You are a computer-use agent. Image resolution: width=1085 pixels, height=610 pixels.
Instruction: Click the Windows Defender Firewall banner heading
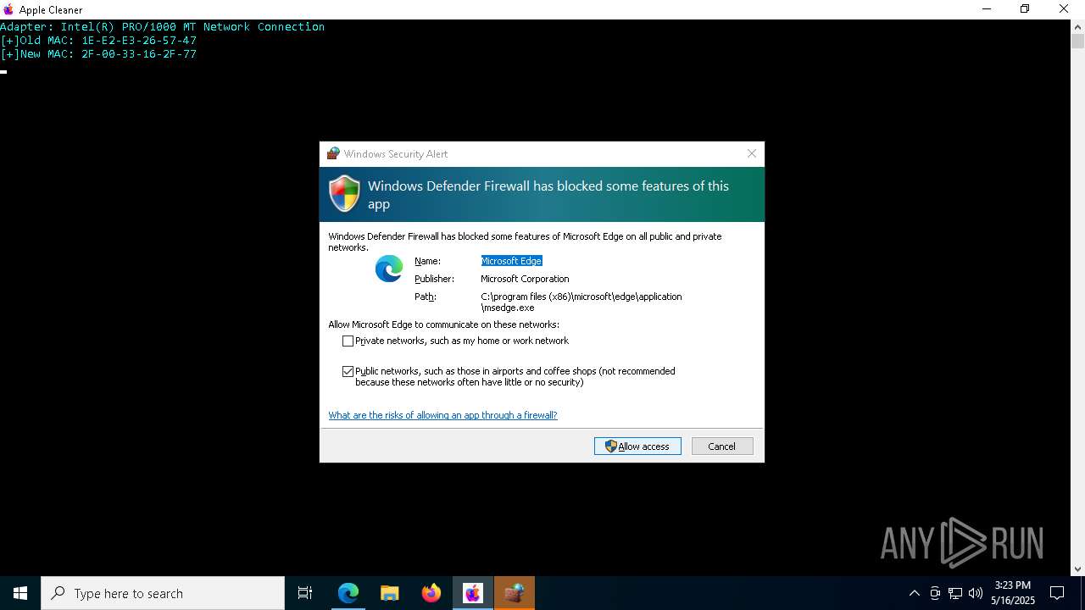[548, 195]
